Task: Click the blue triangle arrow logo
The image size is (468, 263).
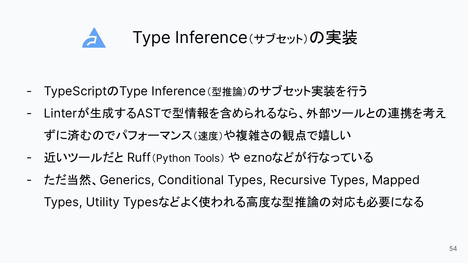Action: click(x=94, y=38)
